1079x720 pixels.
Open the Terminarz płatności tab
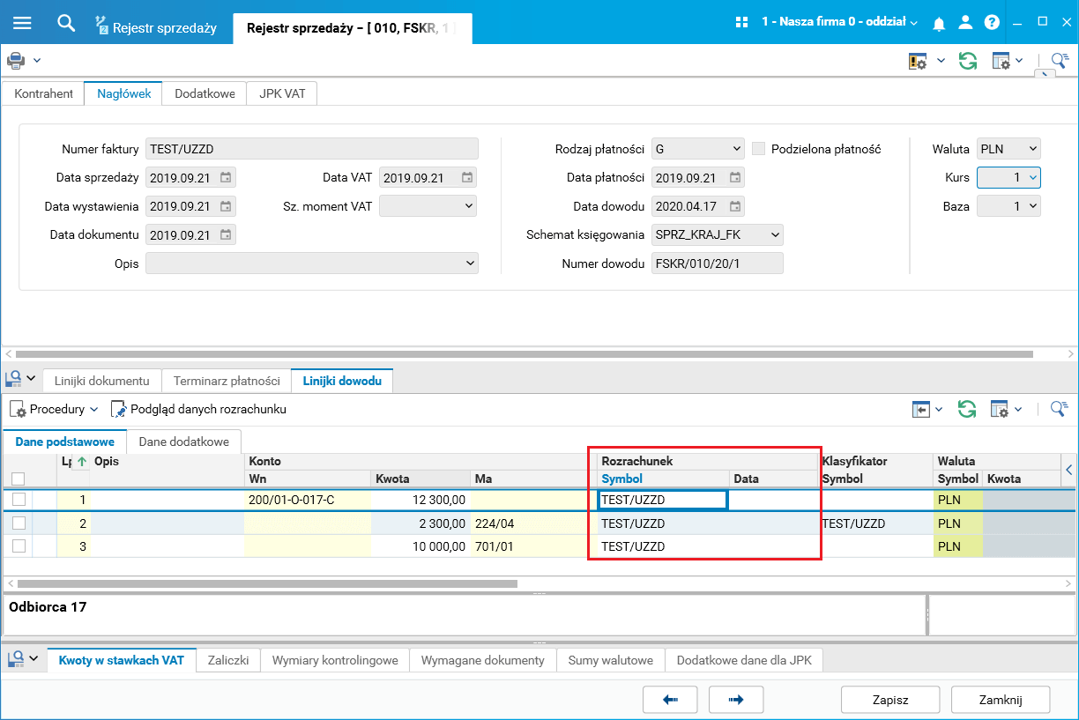coord(227,381)
